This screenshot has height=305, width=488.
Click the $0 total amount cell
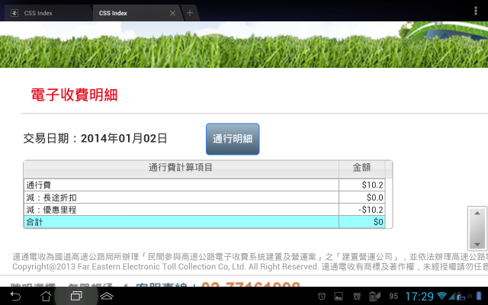(362, 222)
